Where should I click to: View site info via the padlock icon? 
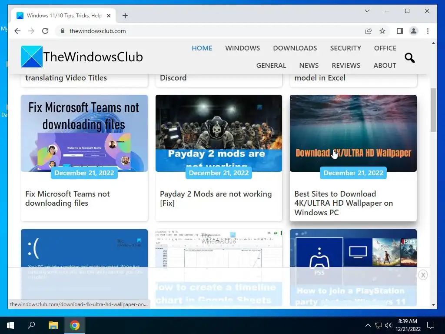63,31
